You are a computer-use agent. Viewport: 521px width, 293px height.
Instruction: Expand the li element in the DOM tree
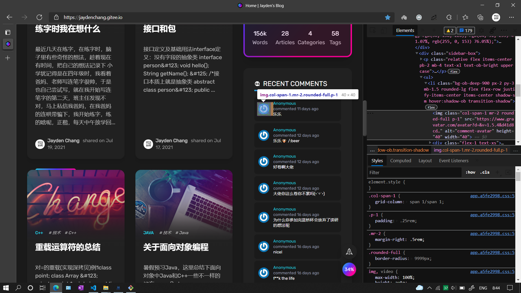[x=426, y=83]
